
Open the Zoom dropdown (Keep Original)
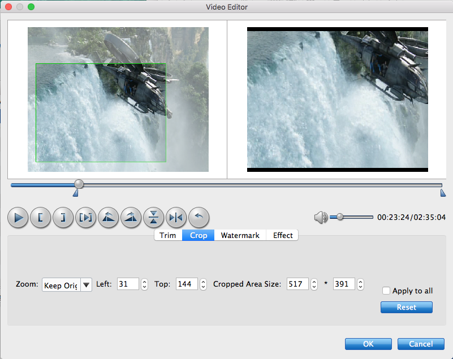pos(67,285)
